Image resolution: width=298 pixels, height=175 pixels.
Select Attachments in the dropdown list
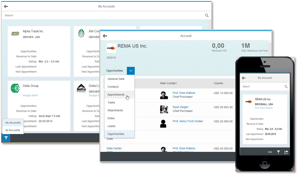(115, 110)
